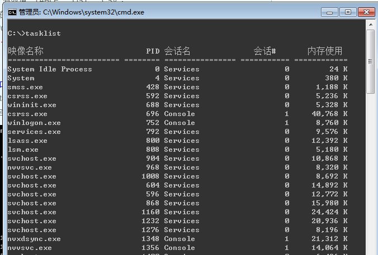The width and height of the screenshot is (378, 255).
Task: Click nvvsvc.exe with PID 968
Action: click(30, 167)
